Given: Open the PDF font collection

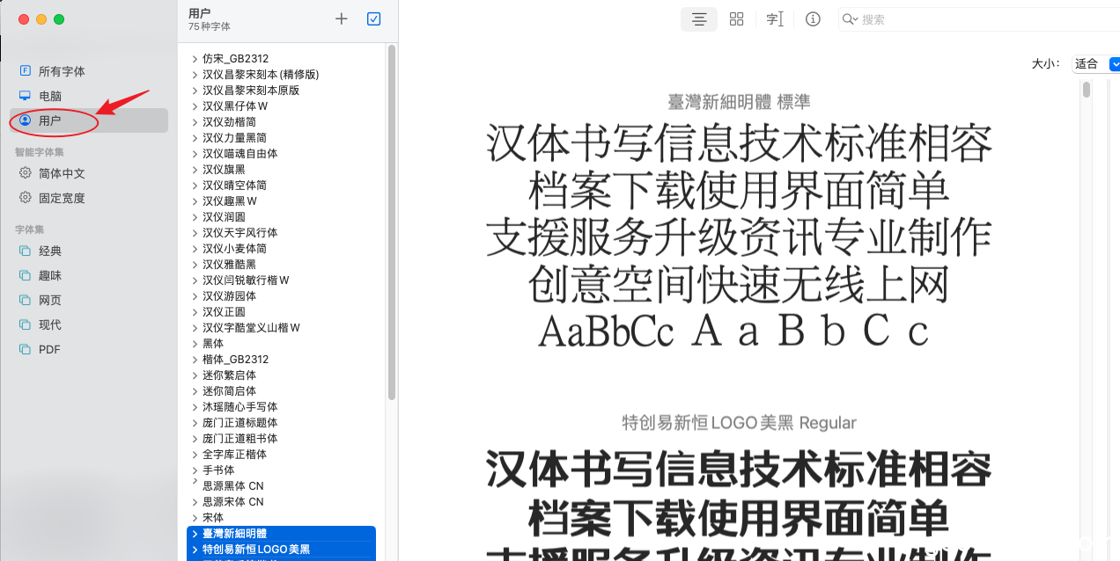Looking at the screenshot, I should click(49, 349).
